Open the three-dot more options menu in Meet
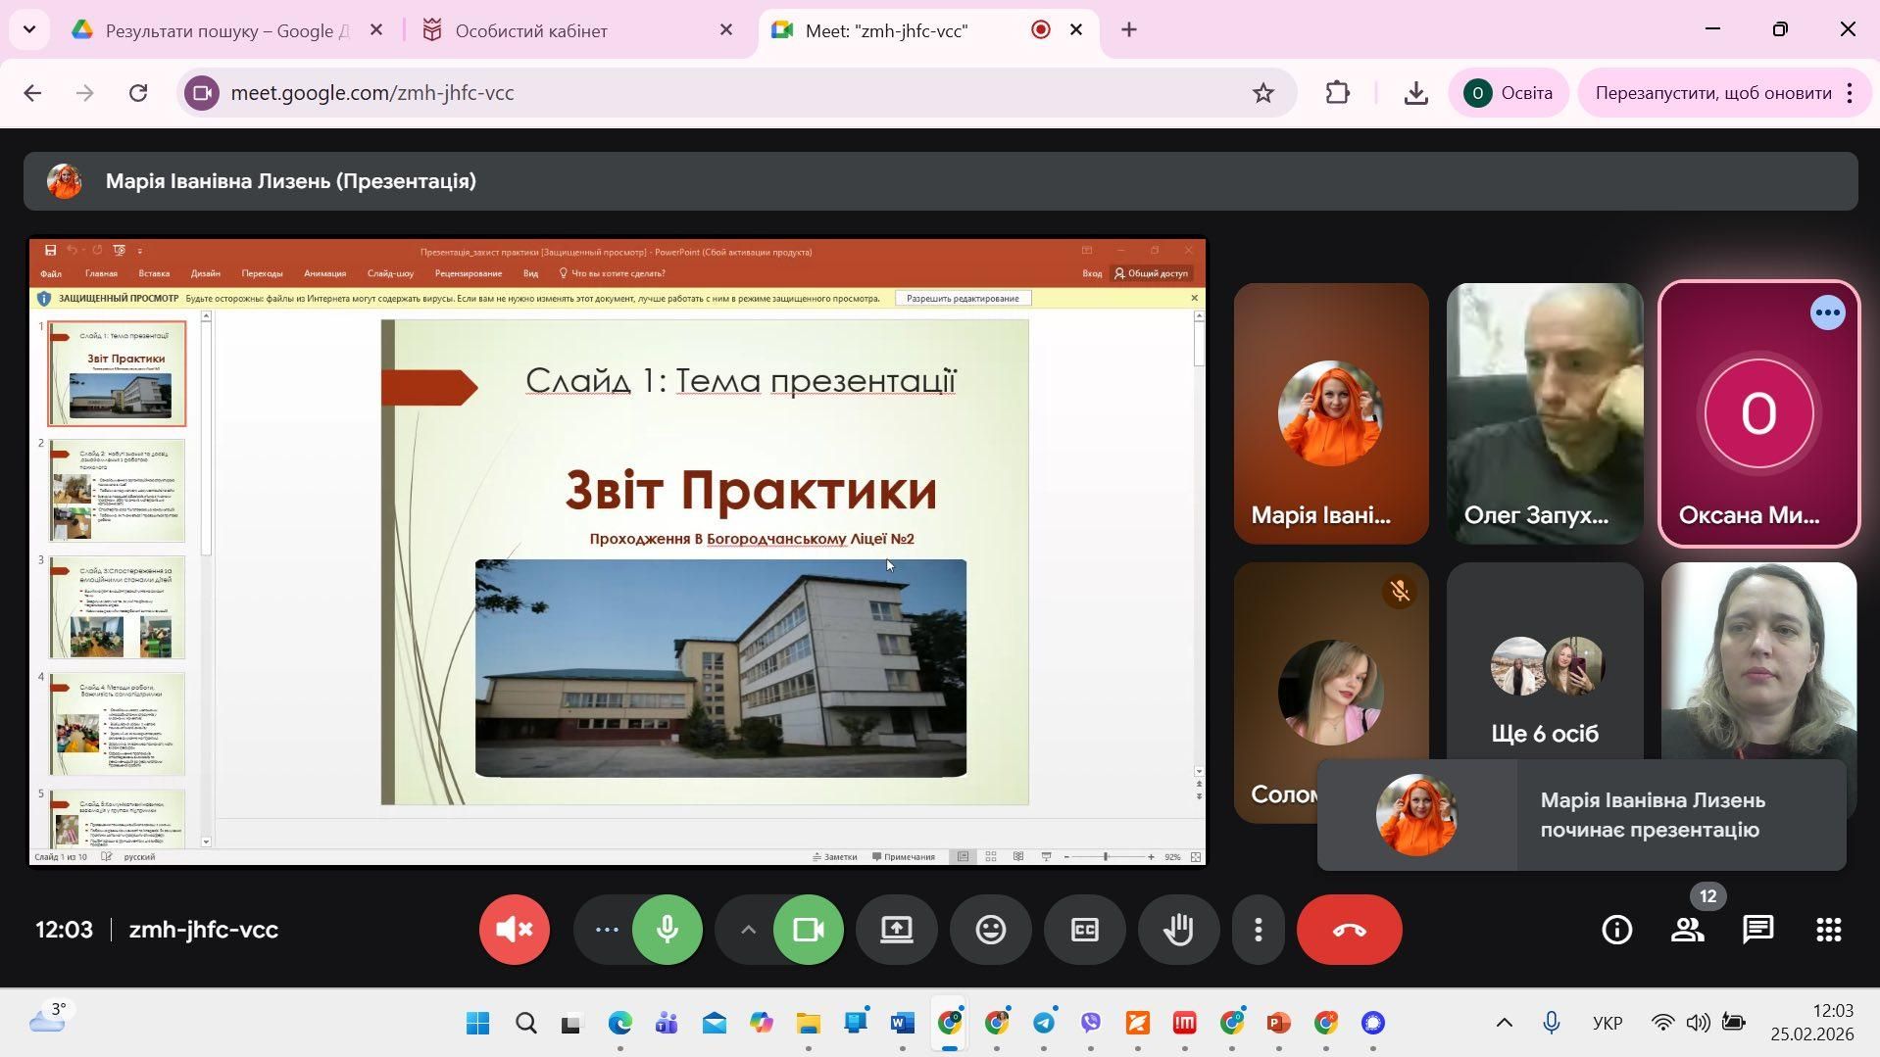The image size is (1880, 1057). point(1258,929)
